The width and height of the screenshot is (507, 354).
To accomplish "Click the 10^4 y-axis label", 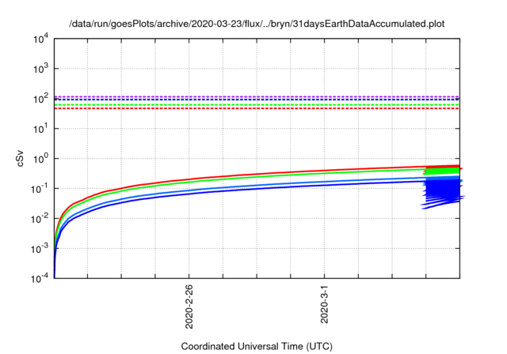I will click(x=41, y=39).
